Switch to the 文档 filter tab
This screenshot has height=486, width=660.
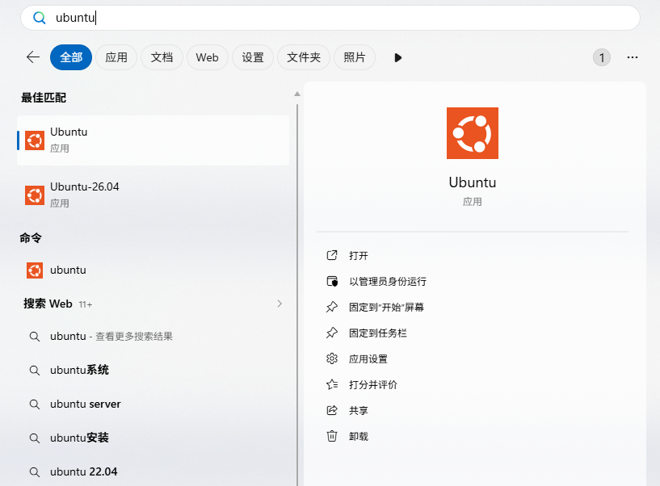162,57
